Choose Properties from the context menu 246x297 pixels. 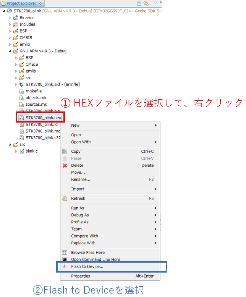[81, 276]
